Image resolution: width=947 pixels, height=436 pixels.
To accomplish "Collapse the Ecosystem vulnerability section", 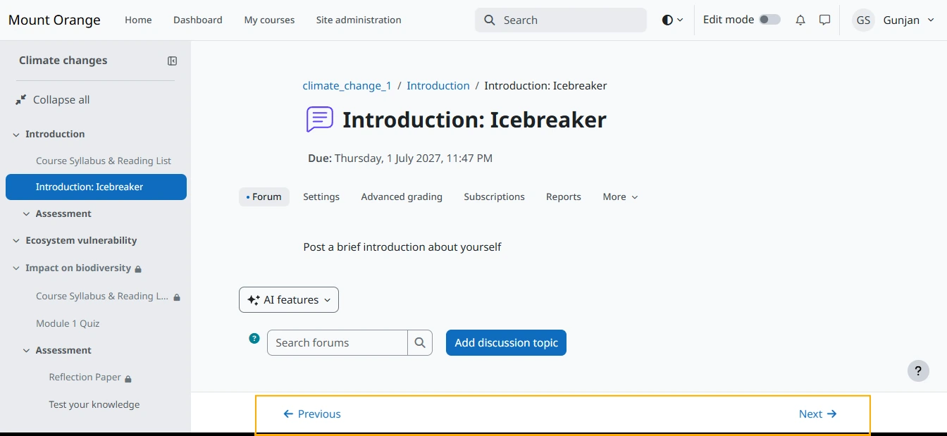I will [16, 241].
